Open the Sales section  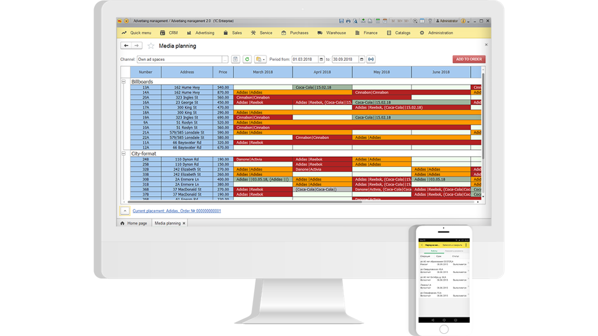tap(233, 33)
